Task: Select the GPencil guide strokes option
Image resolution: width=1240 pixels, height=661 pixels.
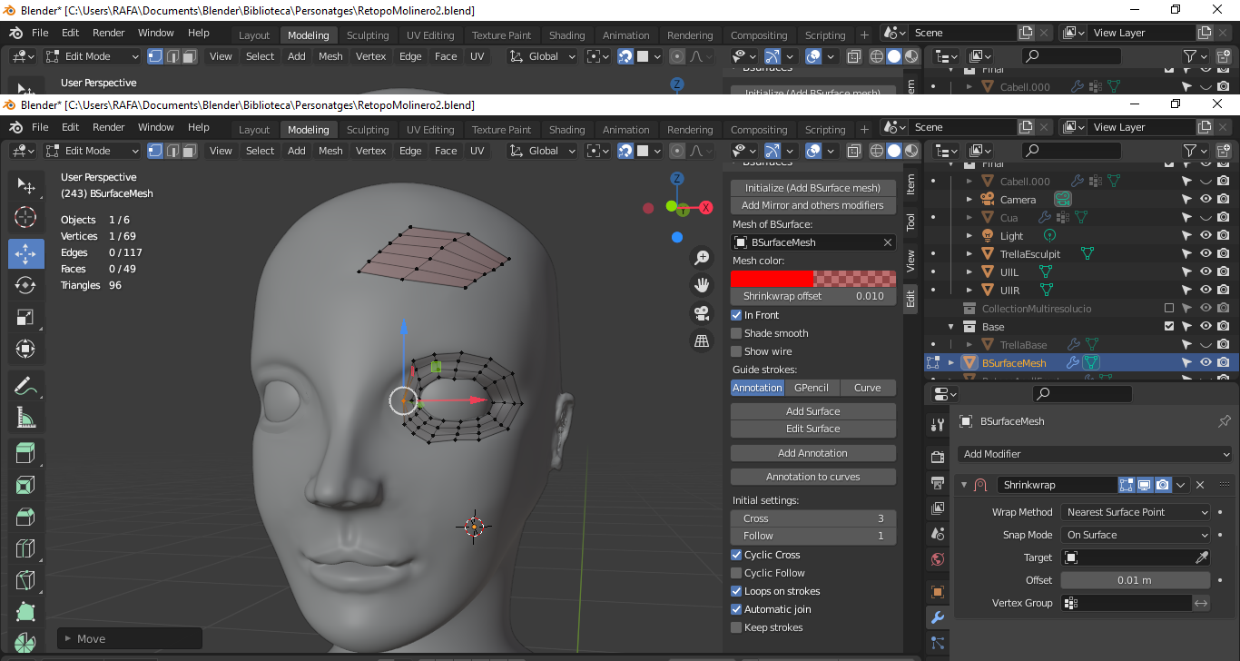Action: click(x=812, y=388)
